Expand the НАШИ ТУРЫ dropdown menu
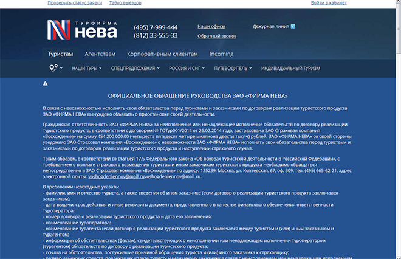This screenshot has height=259, width=401. tap(87, 68)
